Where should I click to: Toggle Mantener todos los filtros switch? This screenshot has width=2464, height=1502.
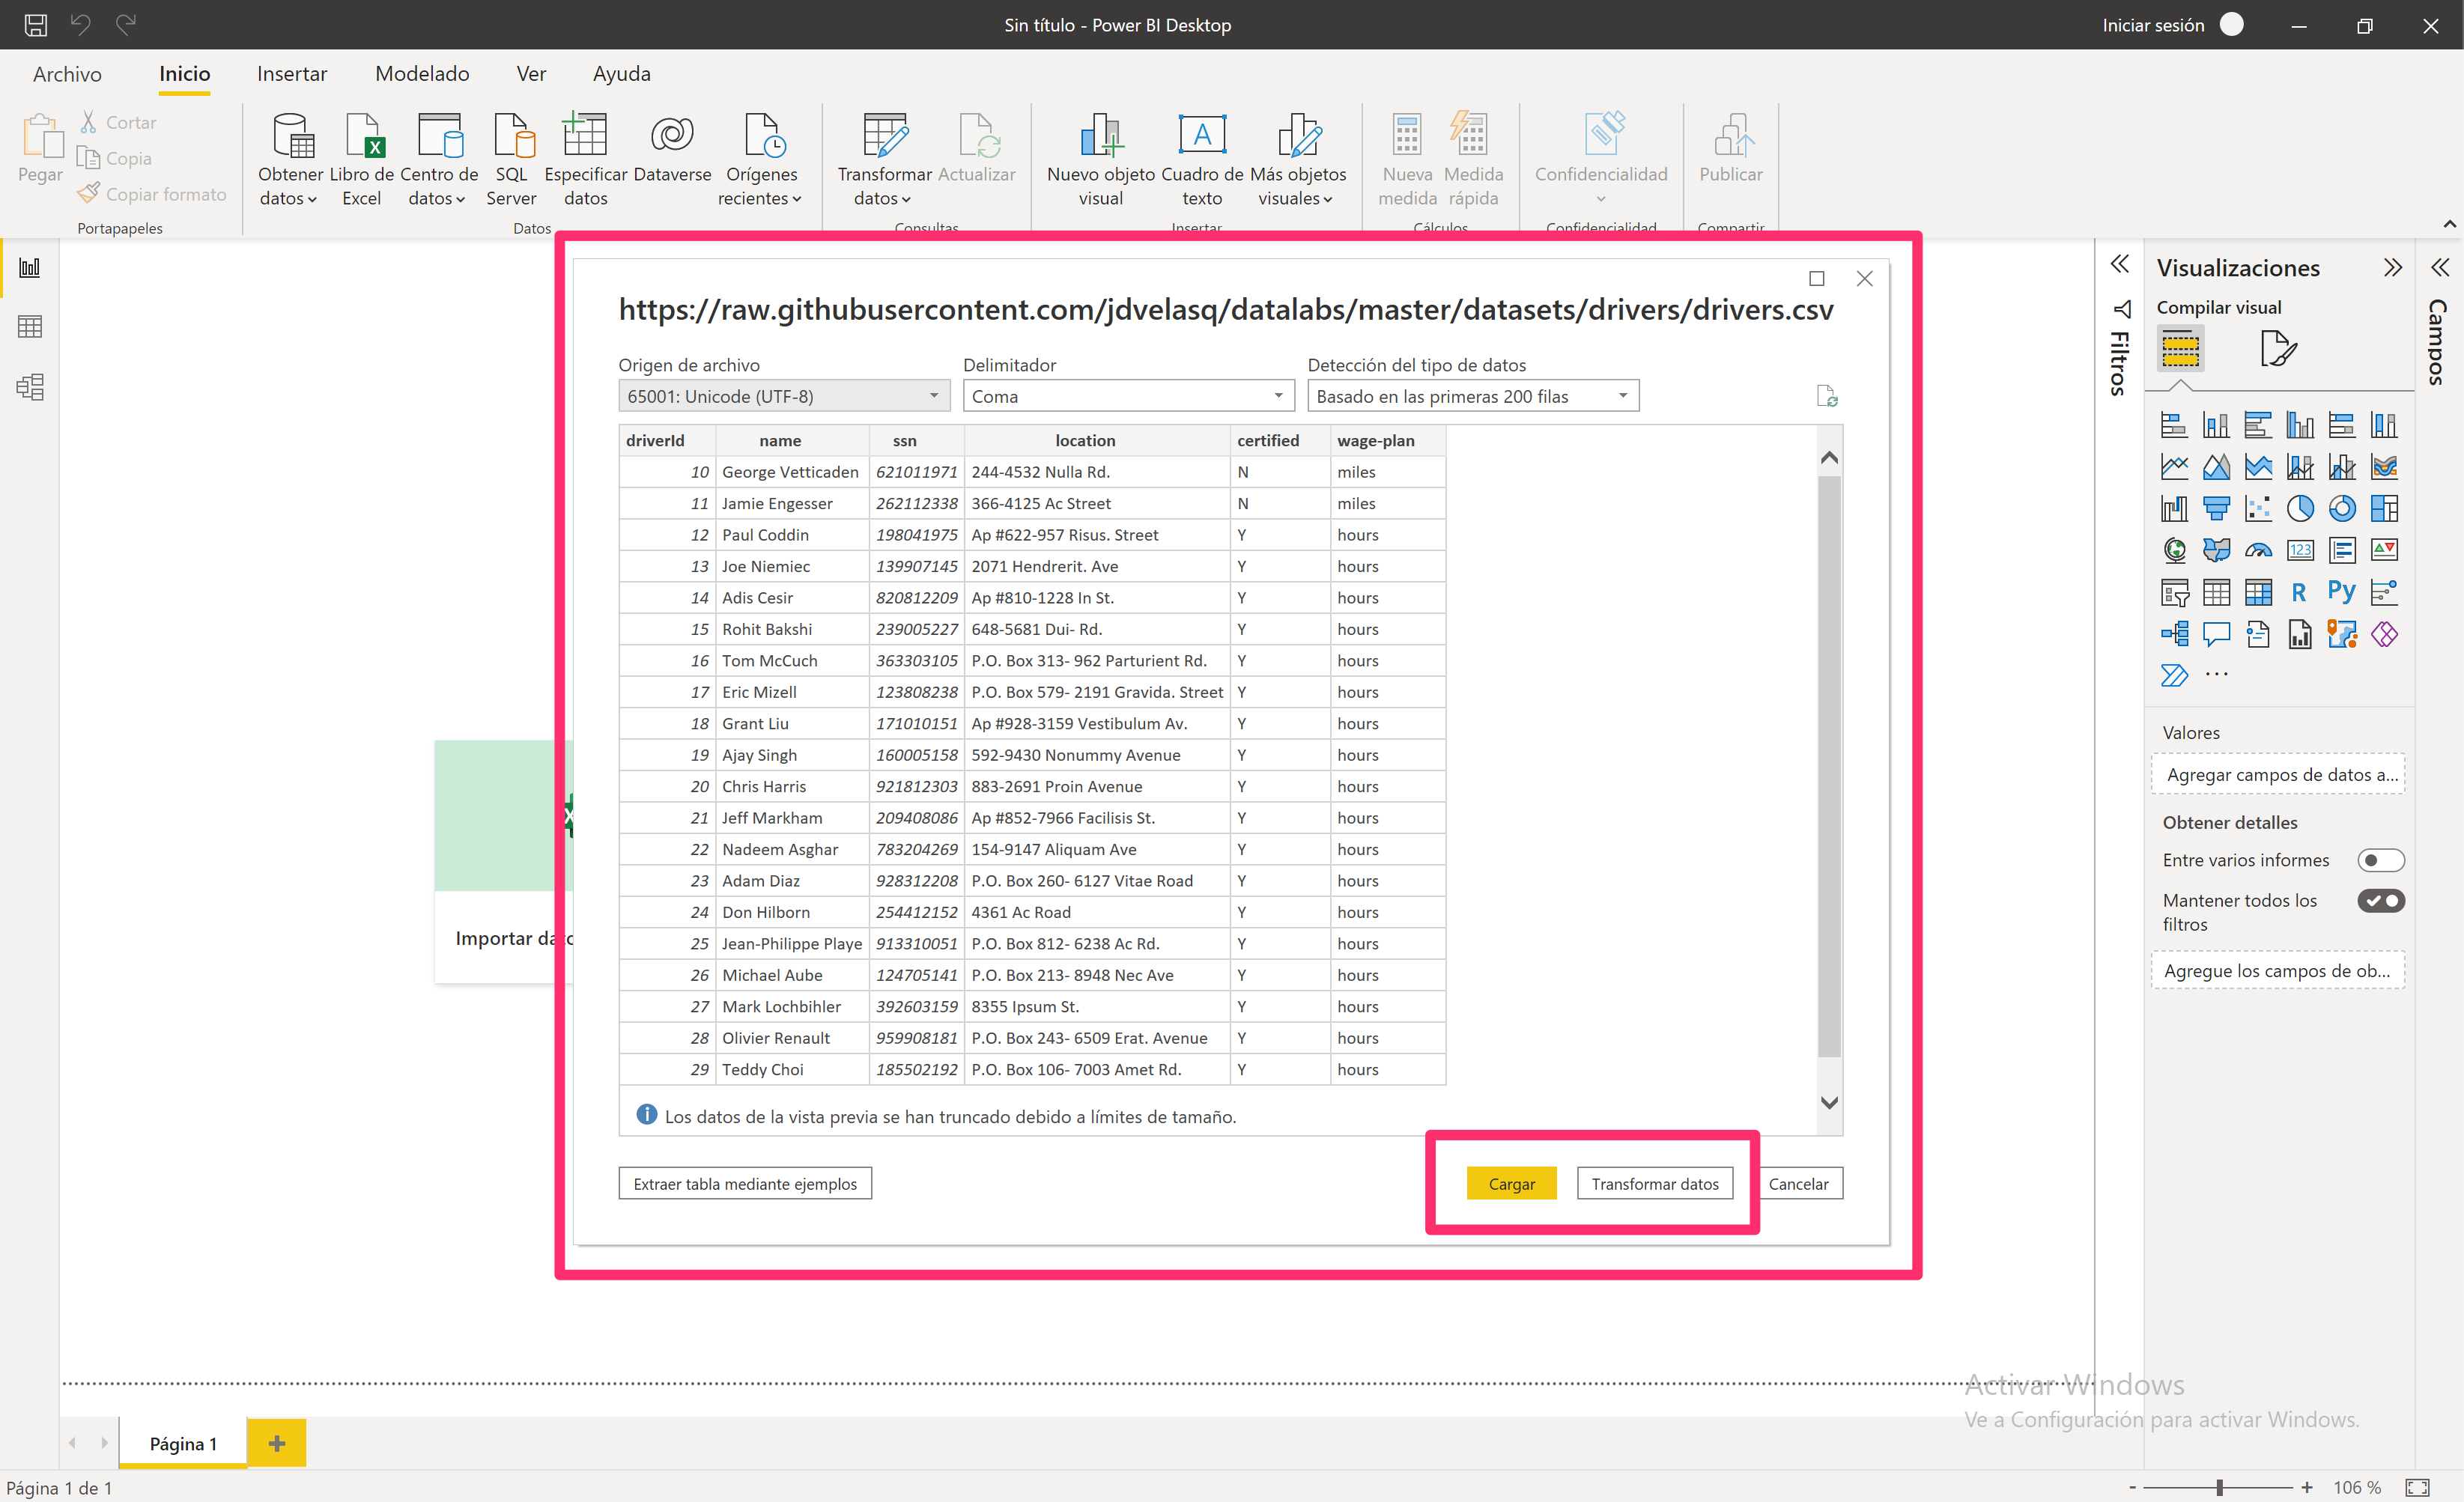2380,901
